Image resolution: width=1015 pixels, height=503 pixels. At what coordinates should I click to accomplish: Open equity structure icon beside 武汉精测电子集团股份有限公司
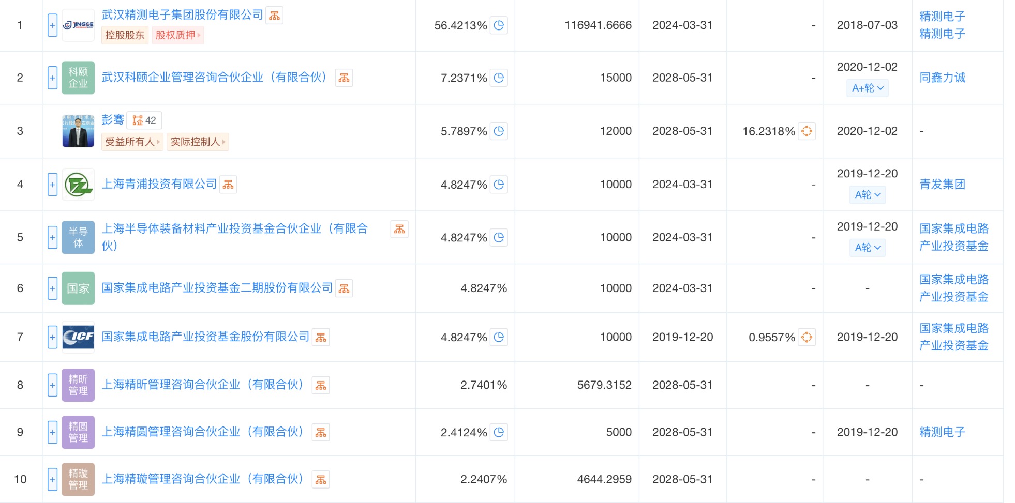click(274, 16)
